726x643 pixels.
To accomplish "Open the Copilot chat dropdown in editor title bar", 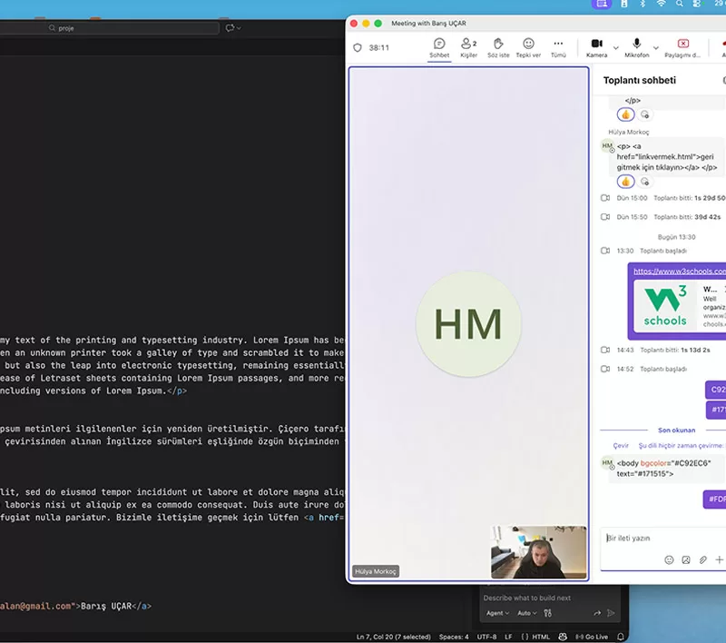I will pyautogui.click(x=233, y=28).
